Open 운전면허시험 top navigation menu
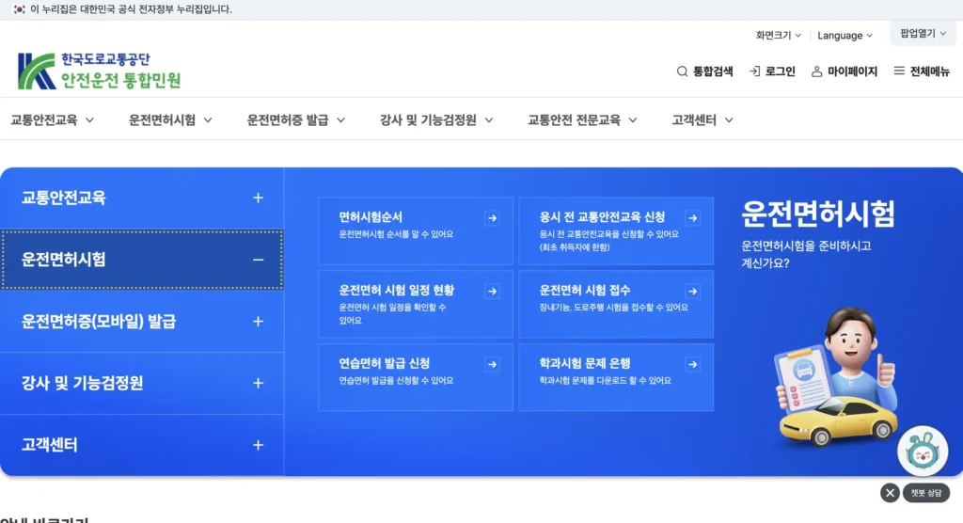The height and width of the screenshot is (523, 963). [170, 119]
